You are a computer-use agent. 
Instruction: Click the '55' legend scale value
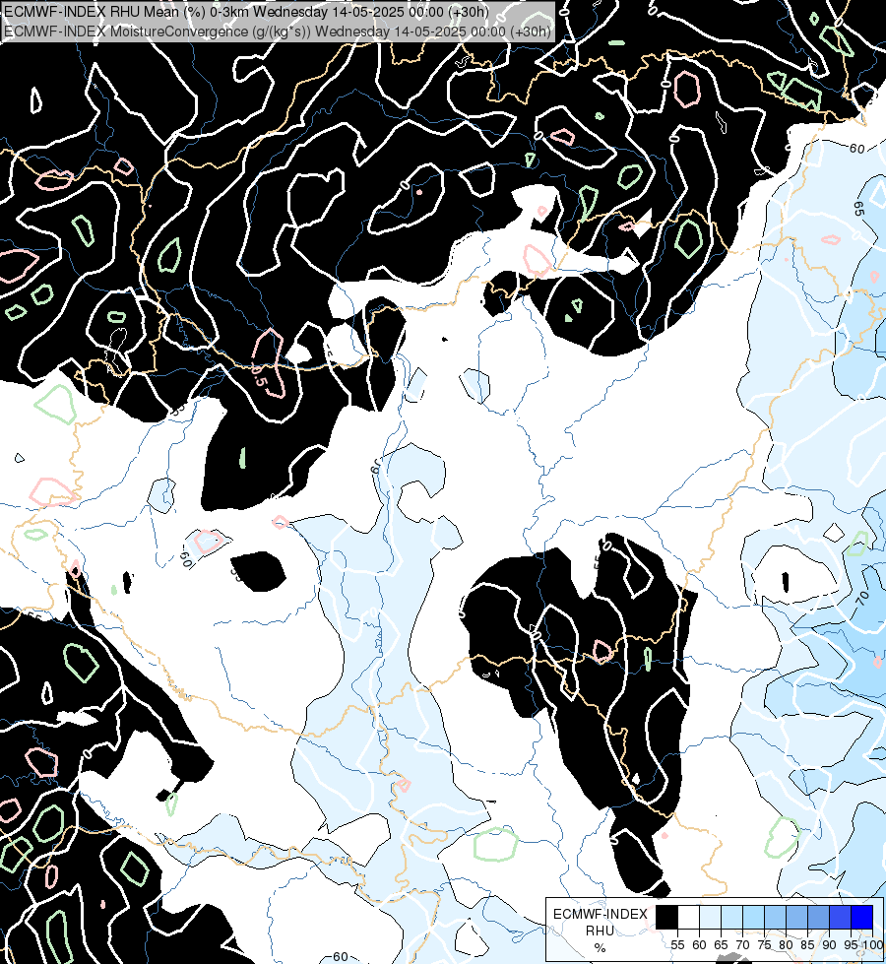(677, 945)
